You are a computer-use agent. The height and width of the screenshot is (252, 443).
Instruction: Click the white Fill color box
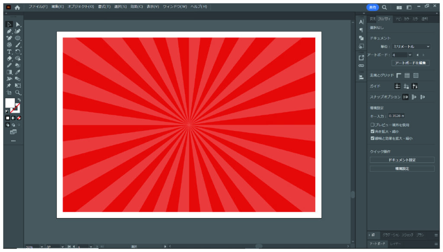pyautogui.click(x=10, y=103)
